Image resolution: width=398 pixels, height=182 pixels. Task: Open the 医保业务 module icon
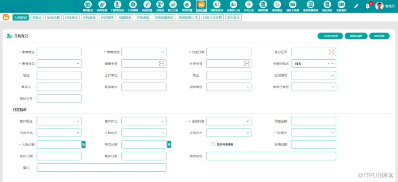(341, 5)
